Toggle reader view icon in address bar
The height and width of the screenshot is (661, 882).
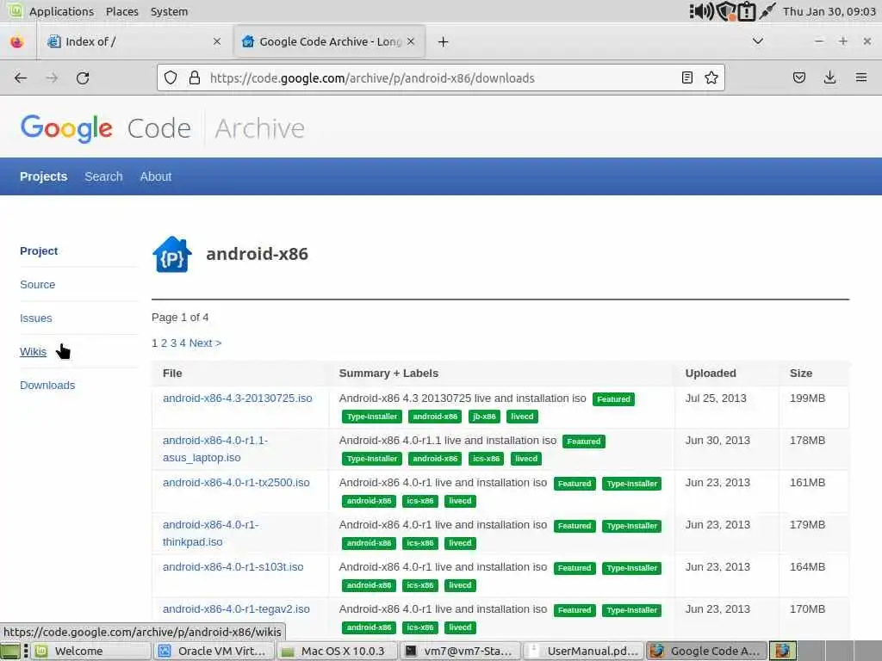(686, 77)
